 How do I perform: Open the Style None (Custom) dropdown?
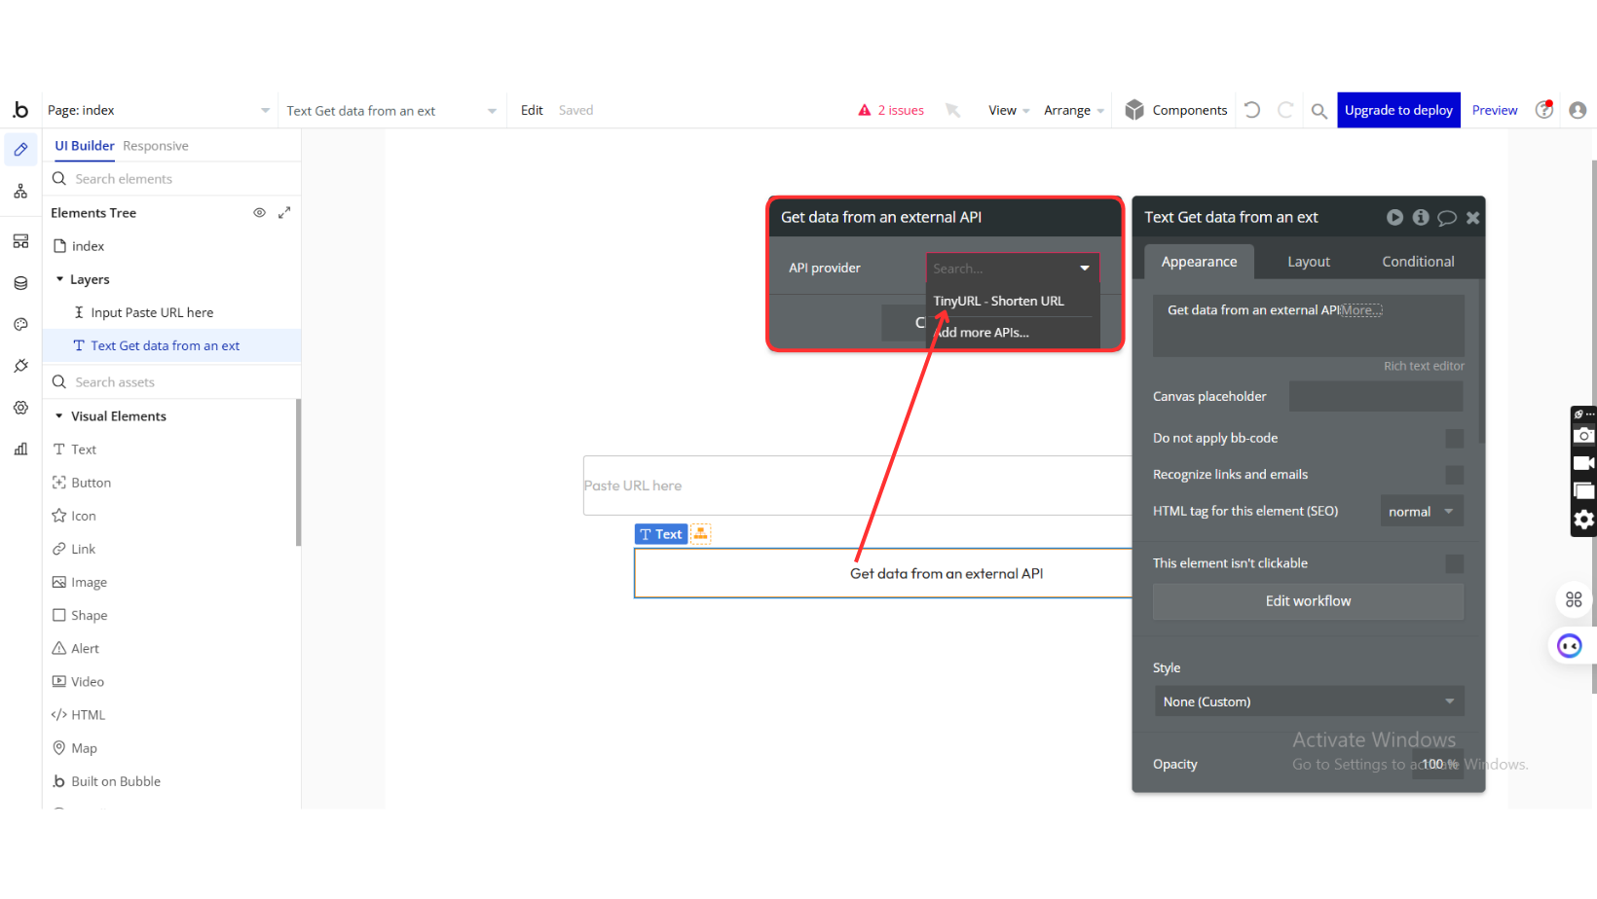pos(1309,701)
